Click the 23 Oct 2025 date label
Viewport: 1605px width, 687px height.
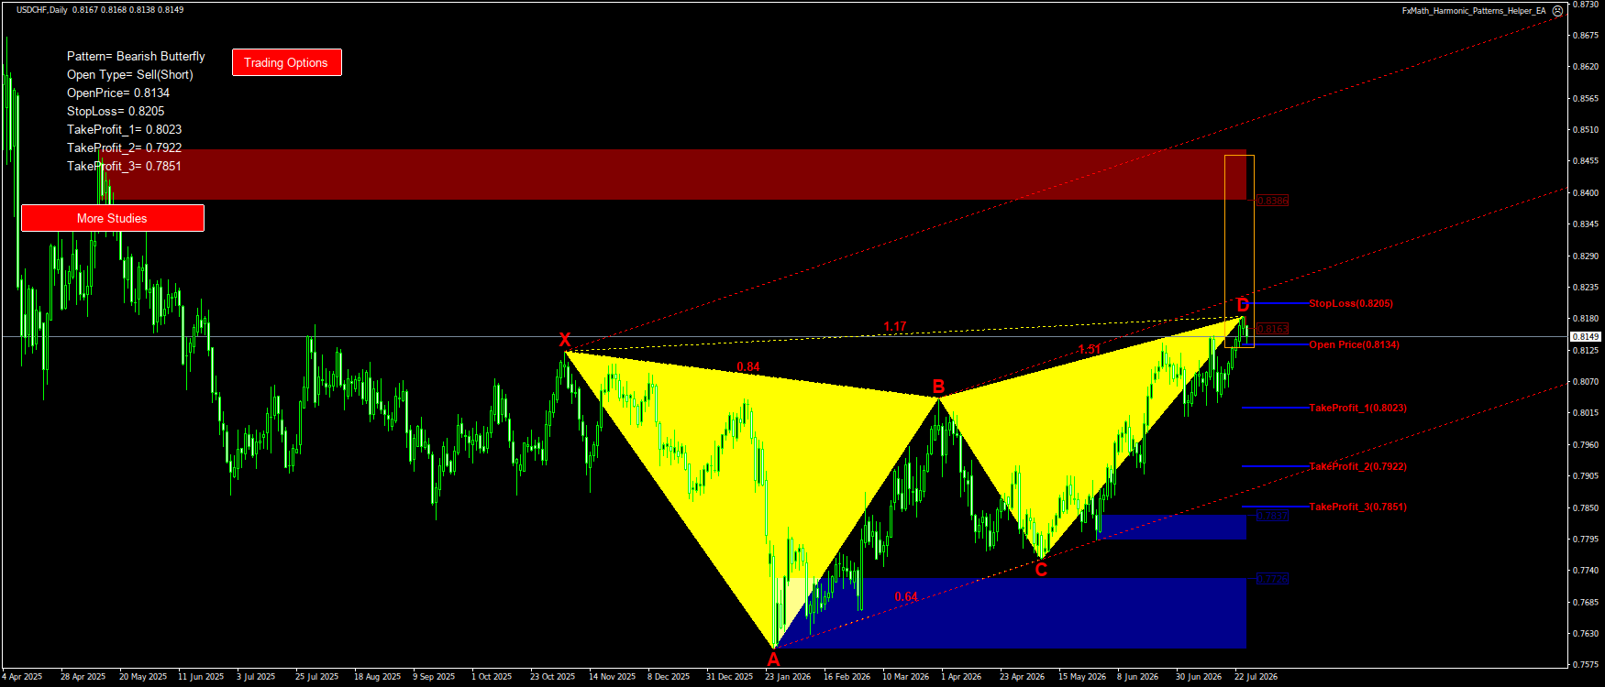[552, 677]
